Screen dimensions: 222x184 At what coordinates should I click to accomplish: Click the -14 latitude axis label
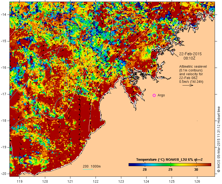[3, 15]
